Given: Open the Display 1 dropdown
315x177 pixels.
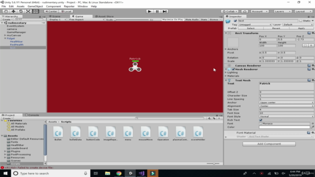Looking at the screenshot, I should tap(57, 20).
